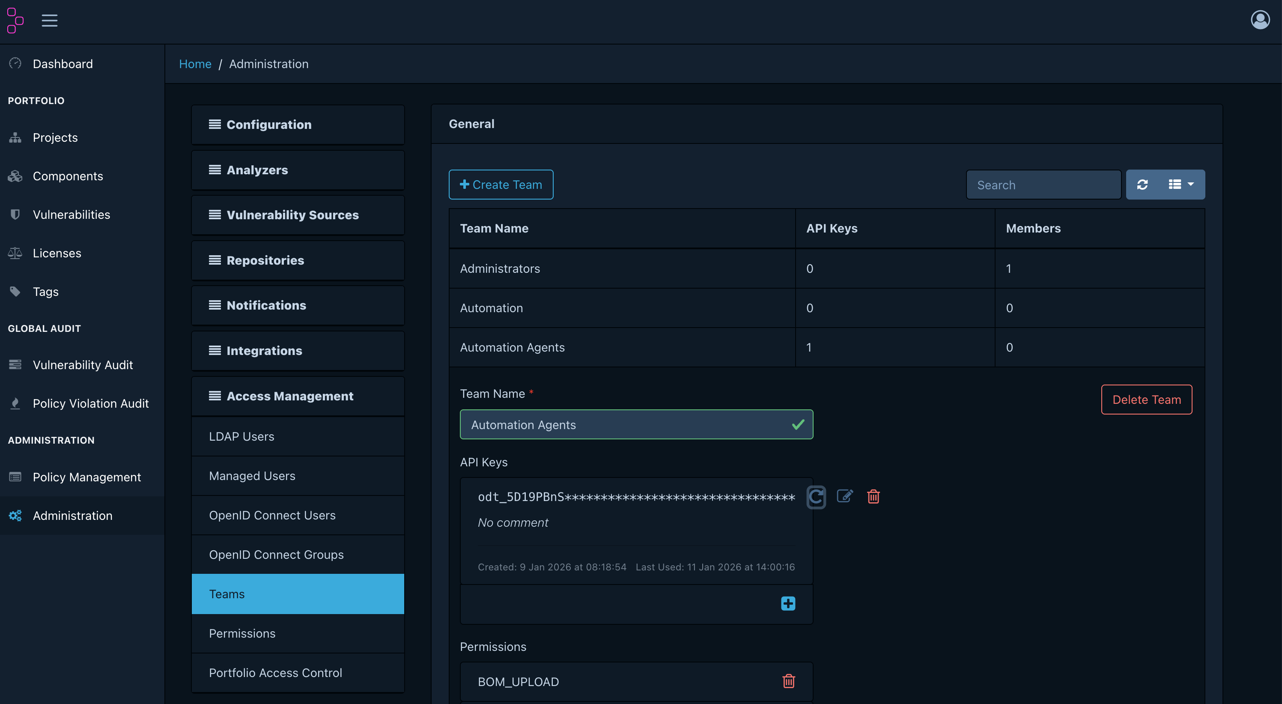Viewport: 1282px width, 704px height.
Task: Click the Create Team button
Action: [501, 185]
